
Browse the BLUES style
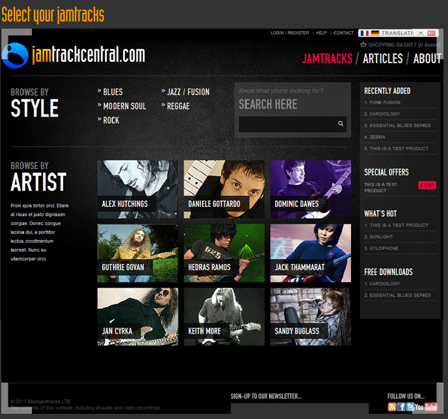click(x=113, y=92)
